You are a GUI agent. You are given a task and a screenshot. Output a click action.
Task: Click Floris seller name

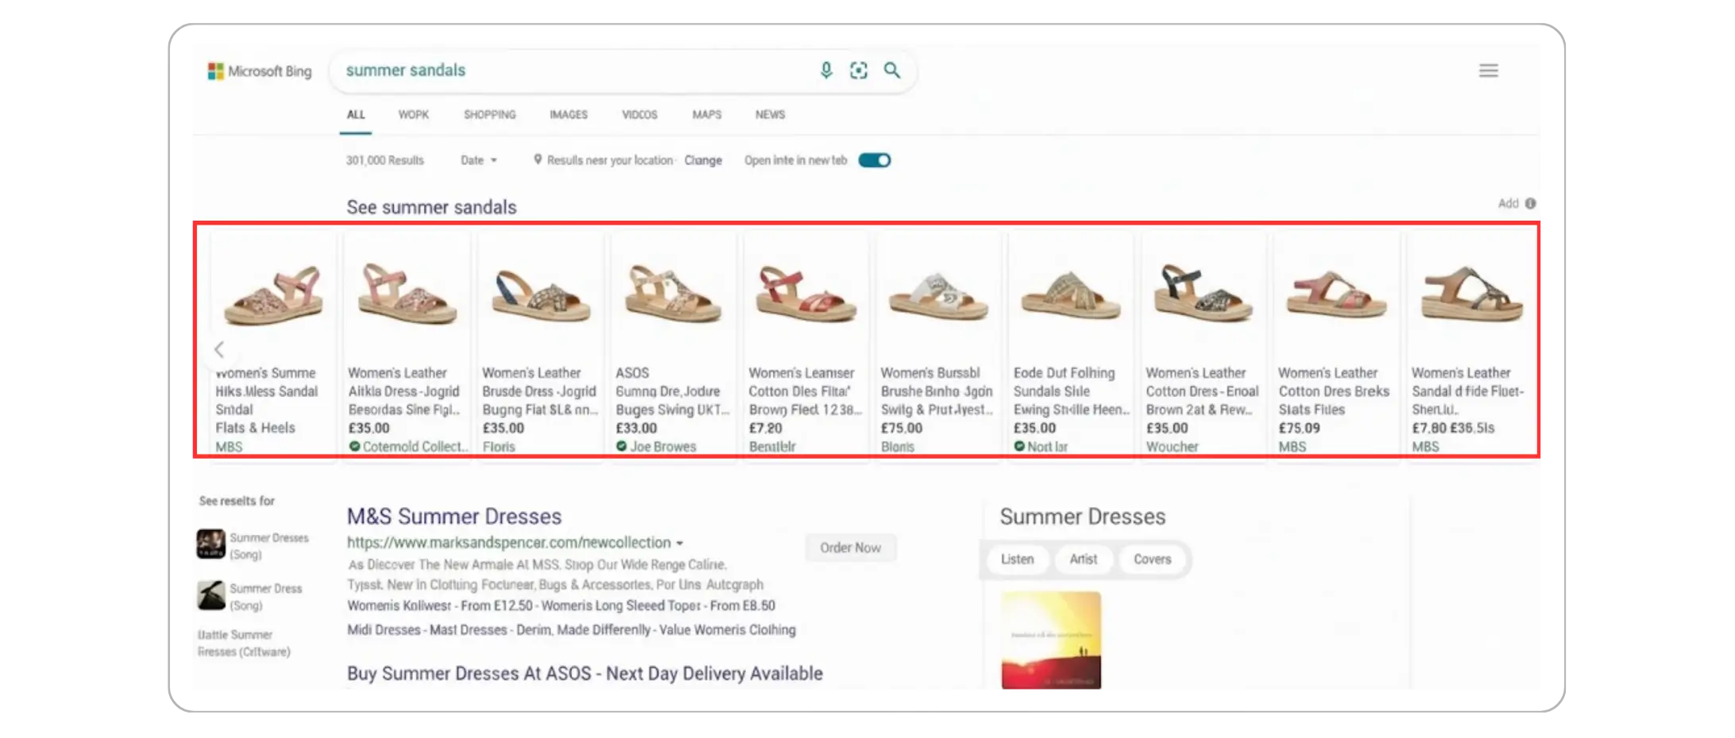pos(499,447)
